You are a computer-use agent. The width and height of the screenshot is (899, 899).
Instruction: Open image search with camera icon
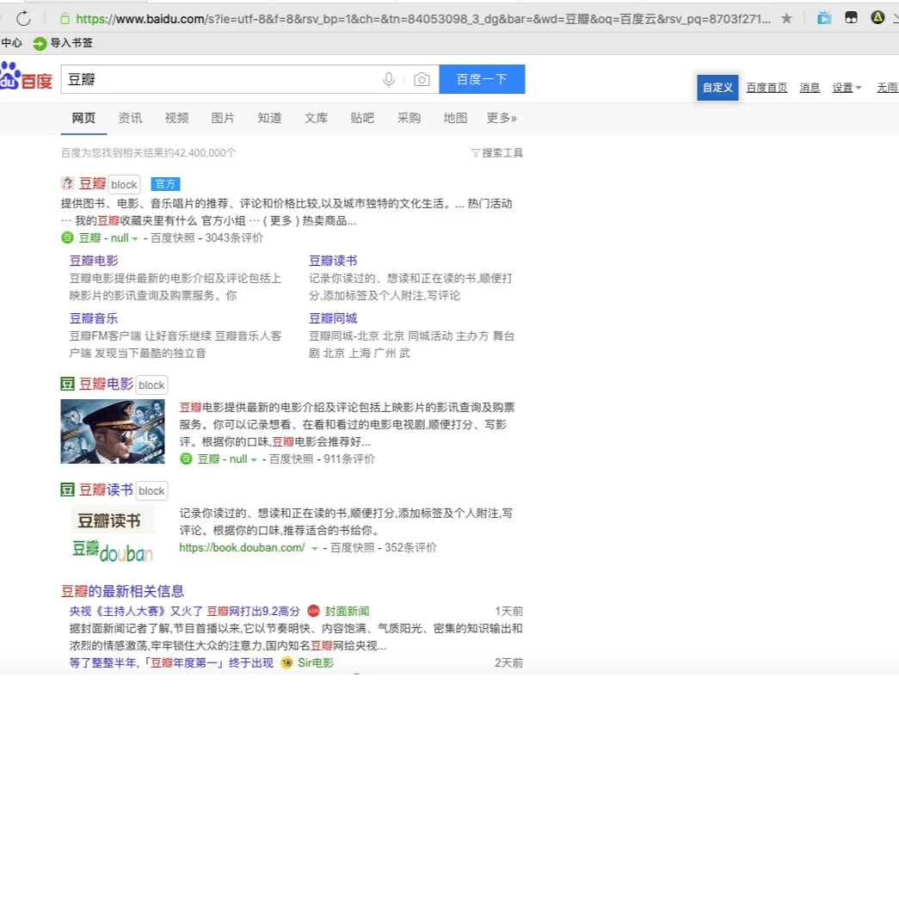click(422, 79)
